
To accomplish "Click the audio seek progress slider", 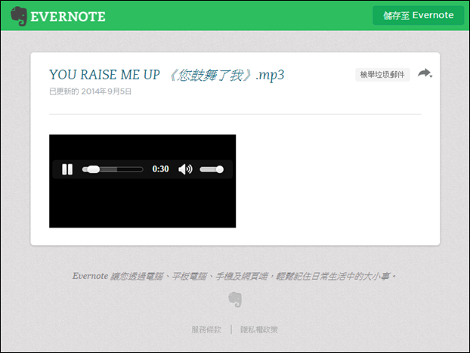I will 113,169.
